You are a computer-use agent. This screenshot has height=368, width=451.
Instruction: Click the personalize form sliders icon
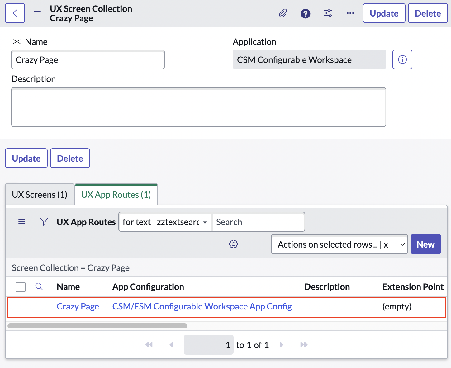click(328, 13)
